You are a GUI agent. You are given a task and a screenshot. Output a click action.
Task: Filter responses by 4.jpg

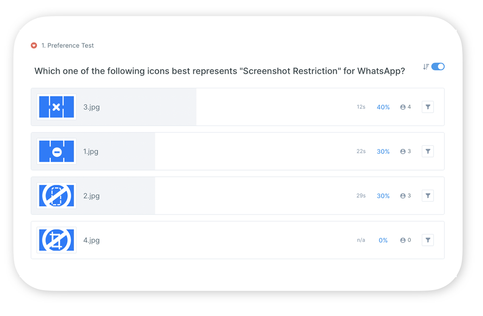(x=428, y=240)
